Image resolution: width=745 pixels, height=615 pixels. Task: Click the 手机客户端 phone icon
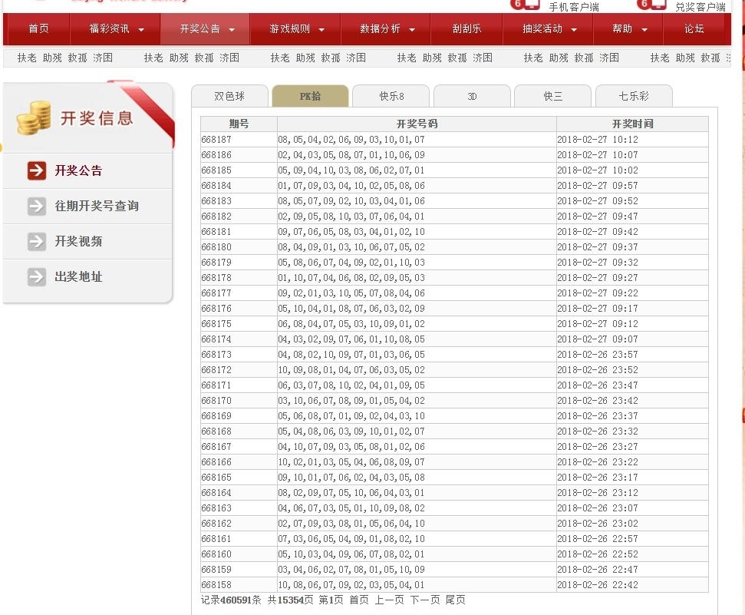(525, 5)
